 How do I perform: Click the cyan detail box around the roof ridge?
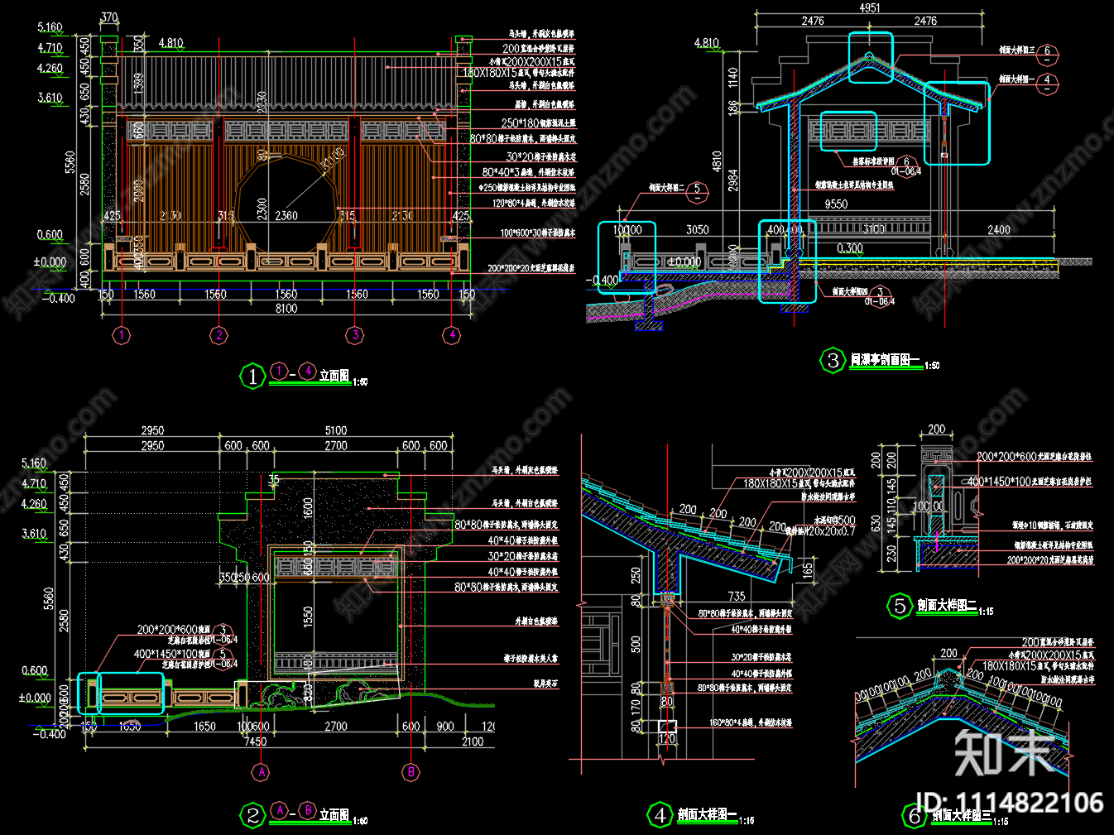click(x=871, y=57)
